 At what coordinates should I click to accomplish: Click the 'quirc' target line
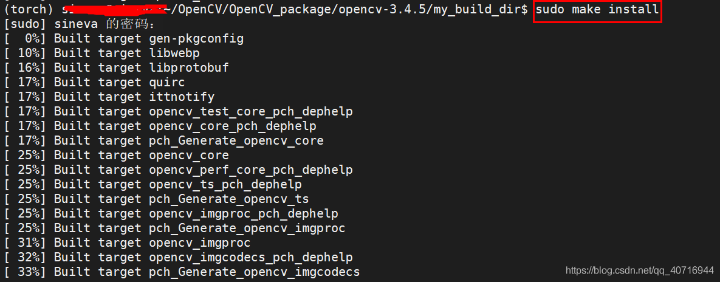click(x=94, y=83)
